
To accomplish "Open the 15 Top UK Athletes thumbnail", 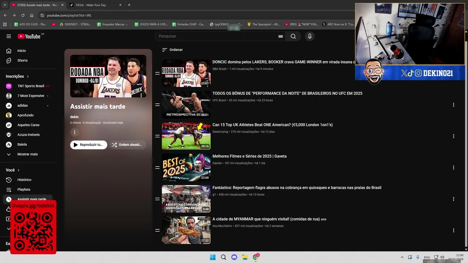I will [186, 136].
